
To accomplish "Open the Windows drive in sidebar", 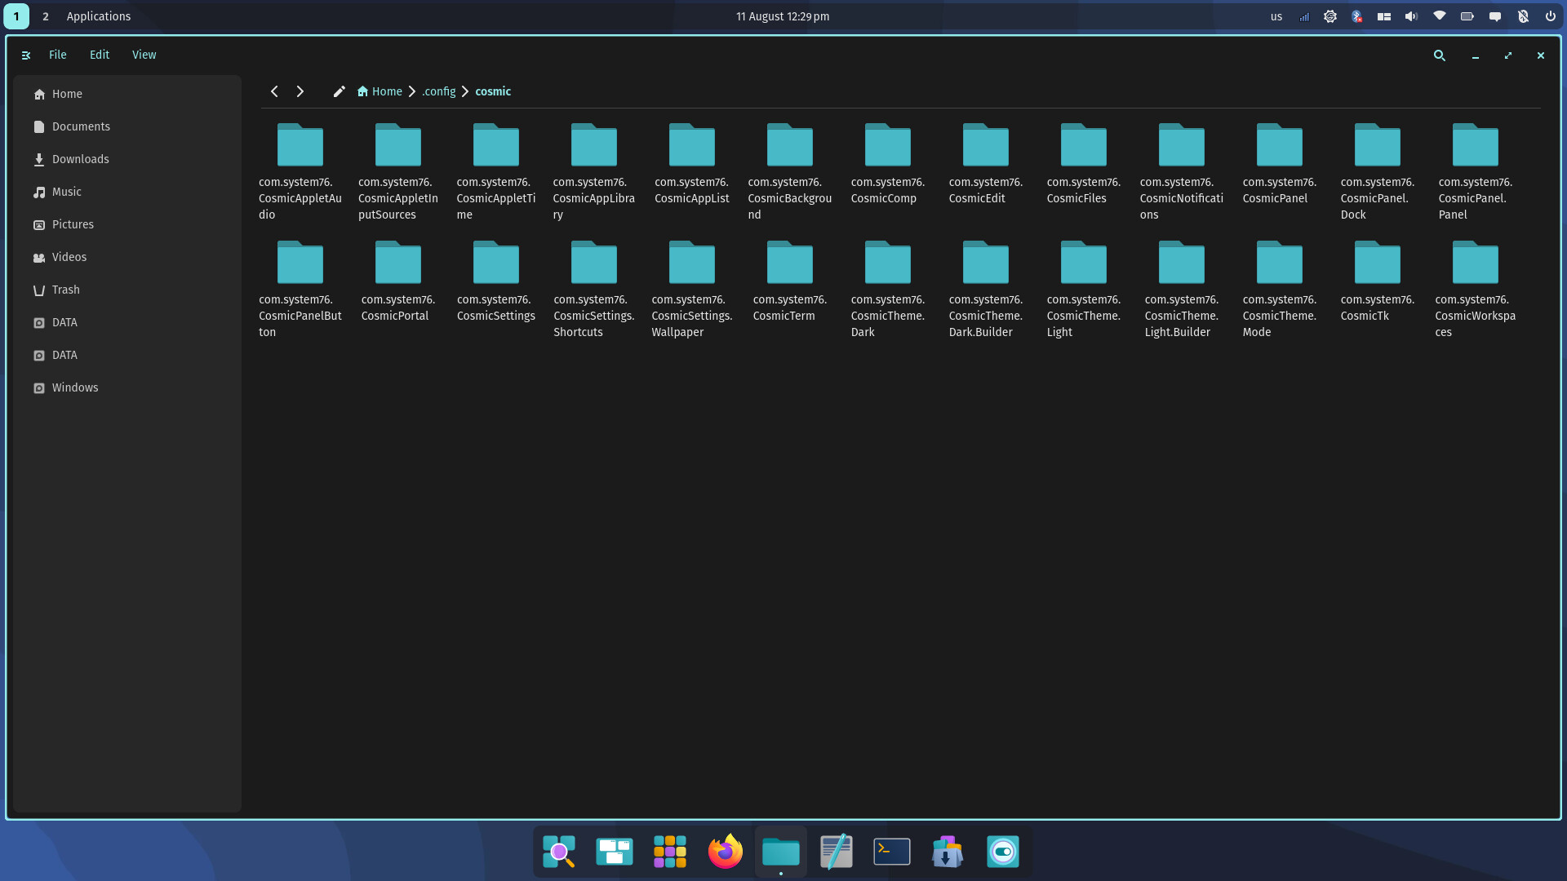I will (127, 387).
